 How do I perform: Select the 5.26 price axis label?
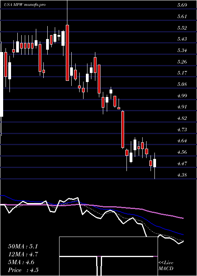[x=182, y=62]
